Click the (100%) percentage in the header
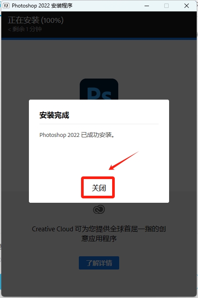198x298 pixels. click(x=52, y=20)
